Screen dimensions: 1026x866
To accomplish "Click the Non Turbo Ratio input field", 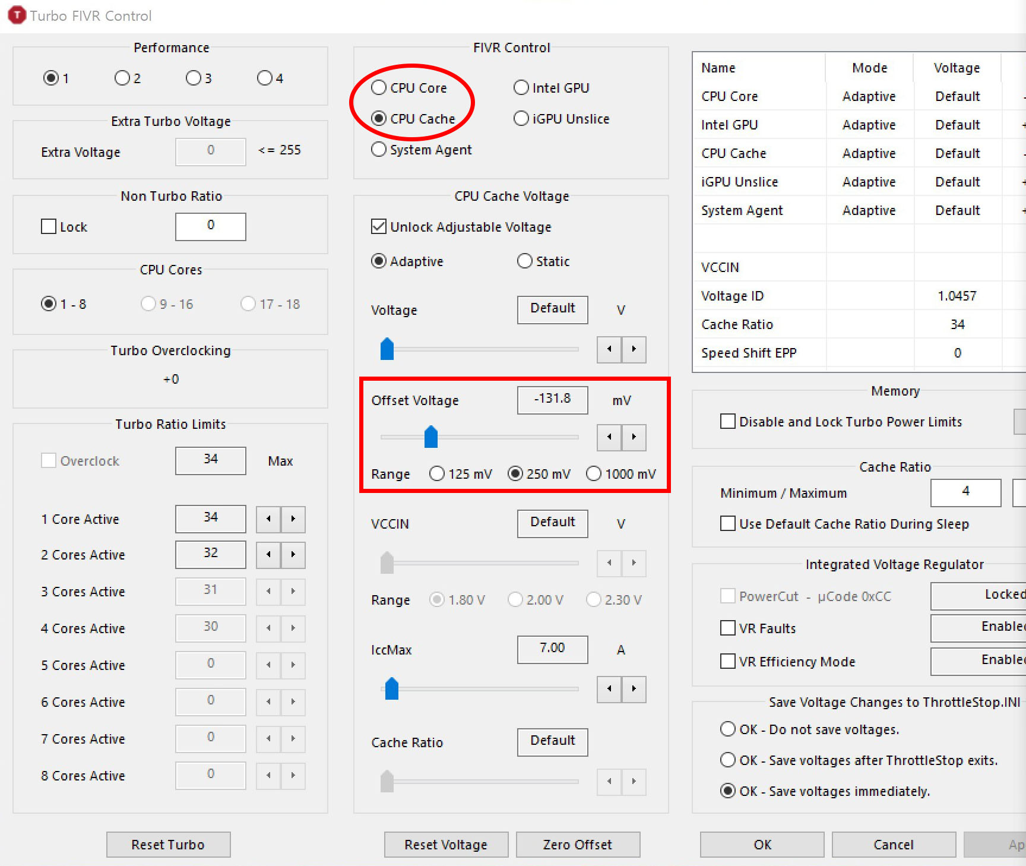I will pos(211,226).
